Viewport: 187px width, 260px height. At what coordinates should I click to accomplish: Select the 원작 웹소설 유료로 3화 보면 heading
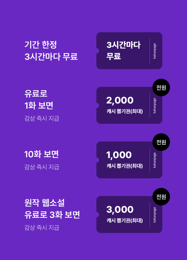[52, 209]
